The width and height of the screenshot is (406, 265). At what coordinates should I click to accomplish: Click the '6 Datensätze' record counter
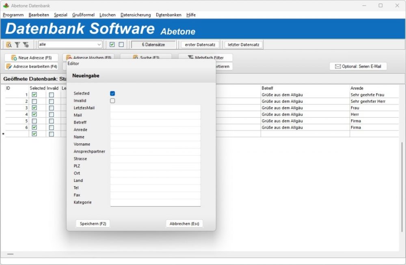(153, 45)
